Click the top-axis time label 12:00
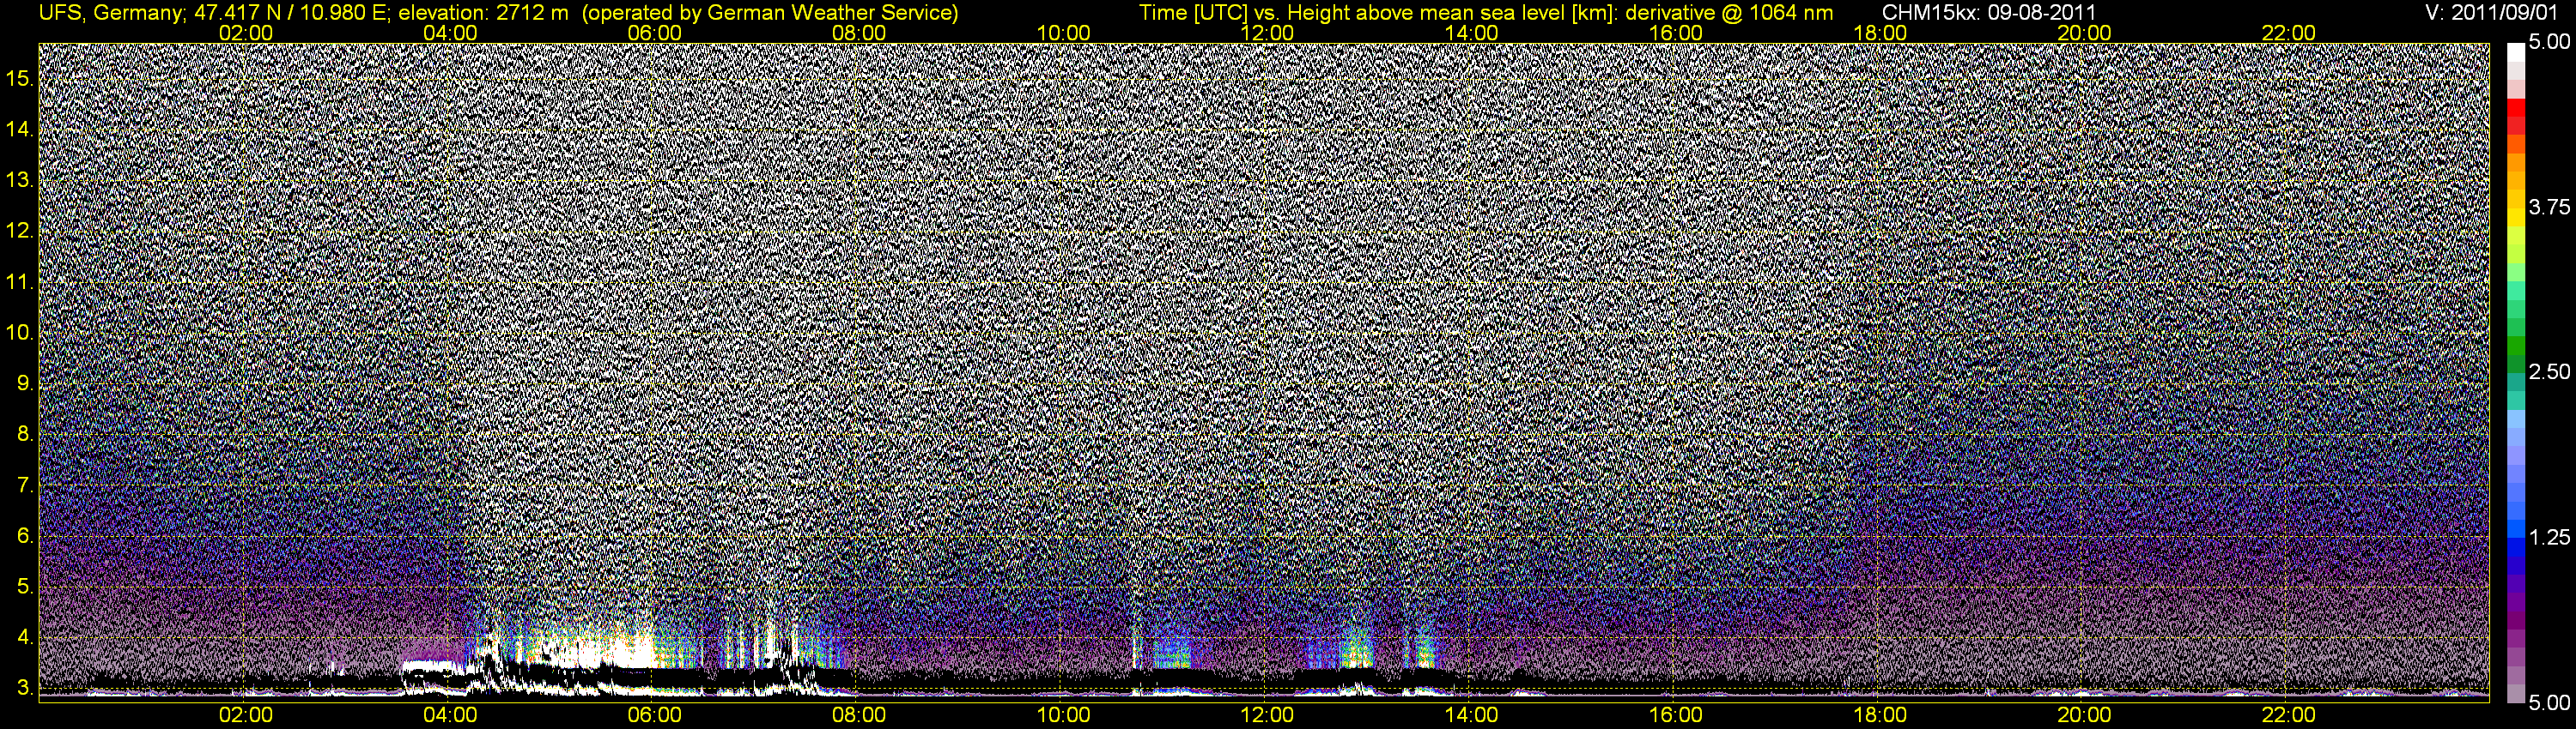This screenshot has width=2576, height=729. click(1267, 33)
